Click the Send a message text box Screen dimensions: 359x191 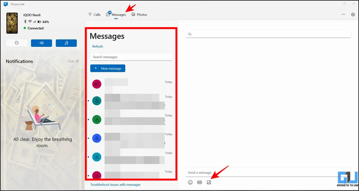pos(268,173)
